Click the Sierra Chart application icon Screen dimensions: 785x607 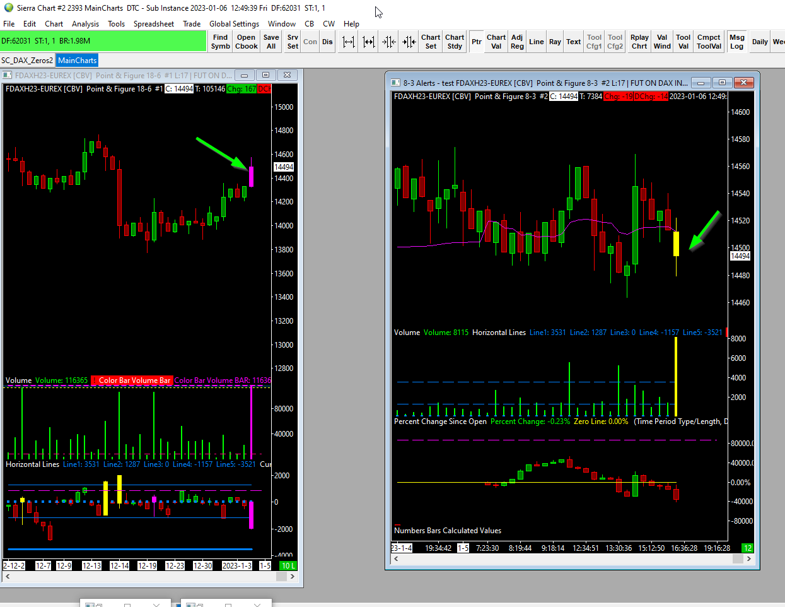coord(8,8)
